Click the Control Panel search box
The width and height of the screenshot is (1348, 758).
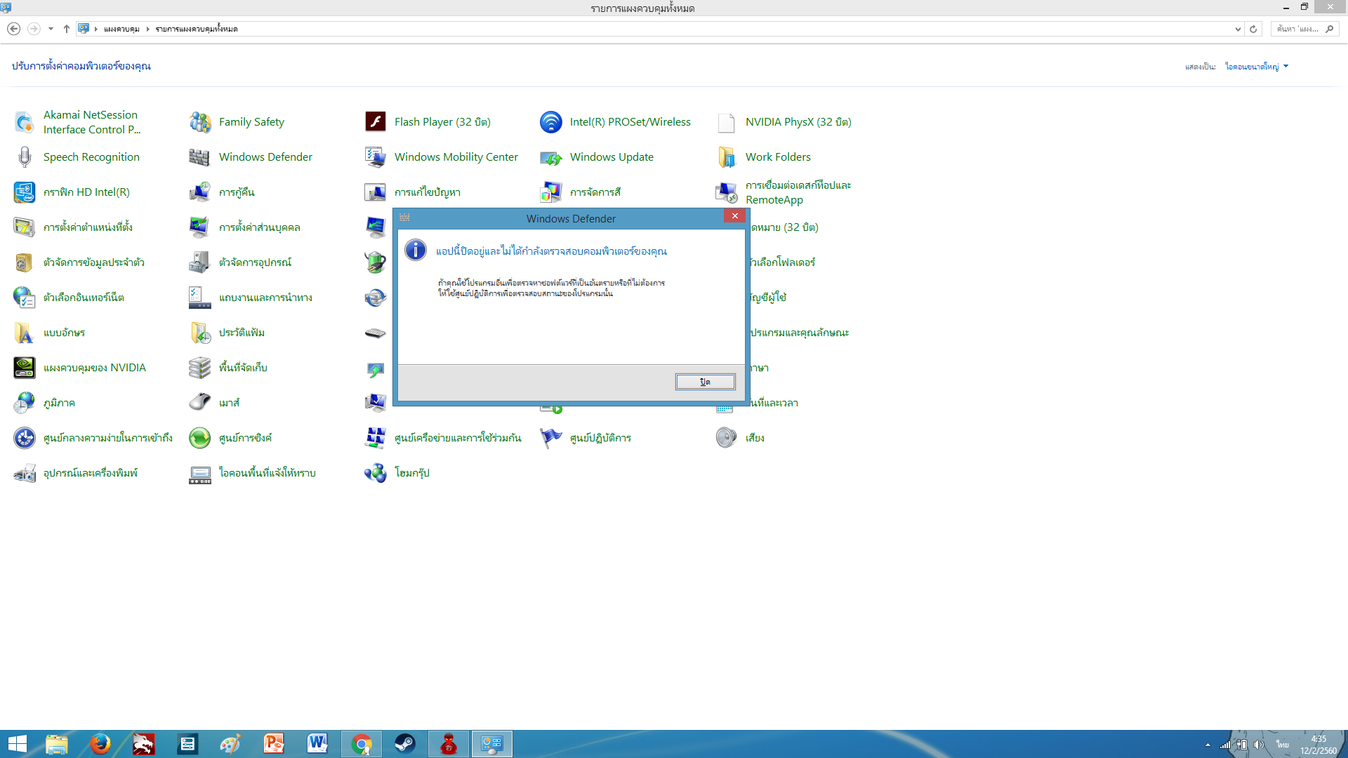[x=1297, y=29]
